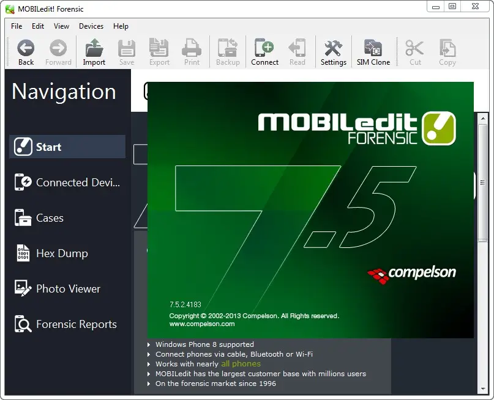Open the Devices menu
The width and height of the screenshot is (494, 400).
(x=91, y=26)
